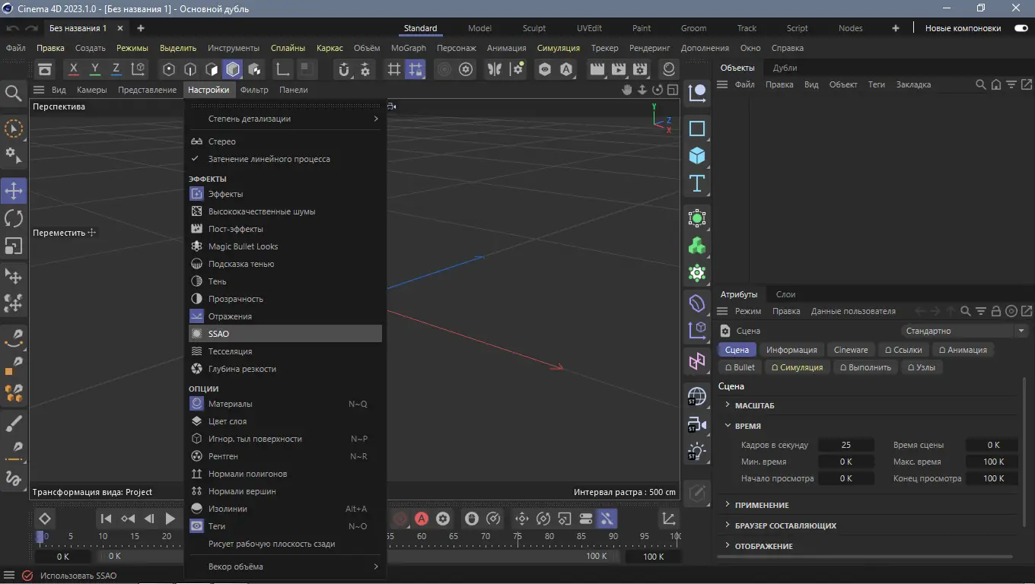The width and height of the screenshot is (1035, 584).
Task: Click the frame rate field showing 25
Action: [x=846, y=444]
